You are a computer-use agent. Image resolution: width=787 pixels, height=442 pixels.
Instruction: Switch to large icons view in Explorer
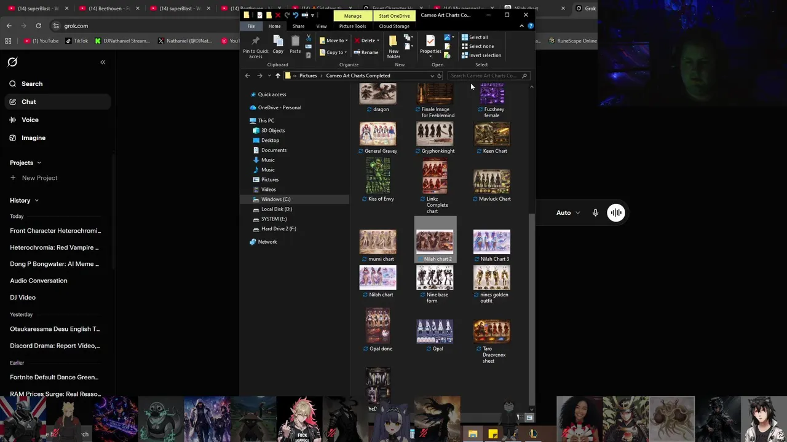(529, 417)
